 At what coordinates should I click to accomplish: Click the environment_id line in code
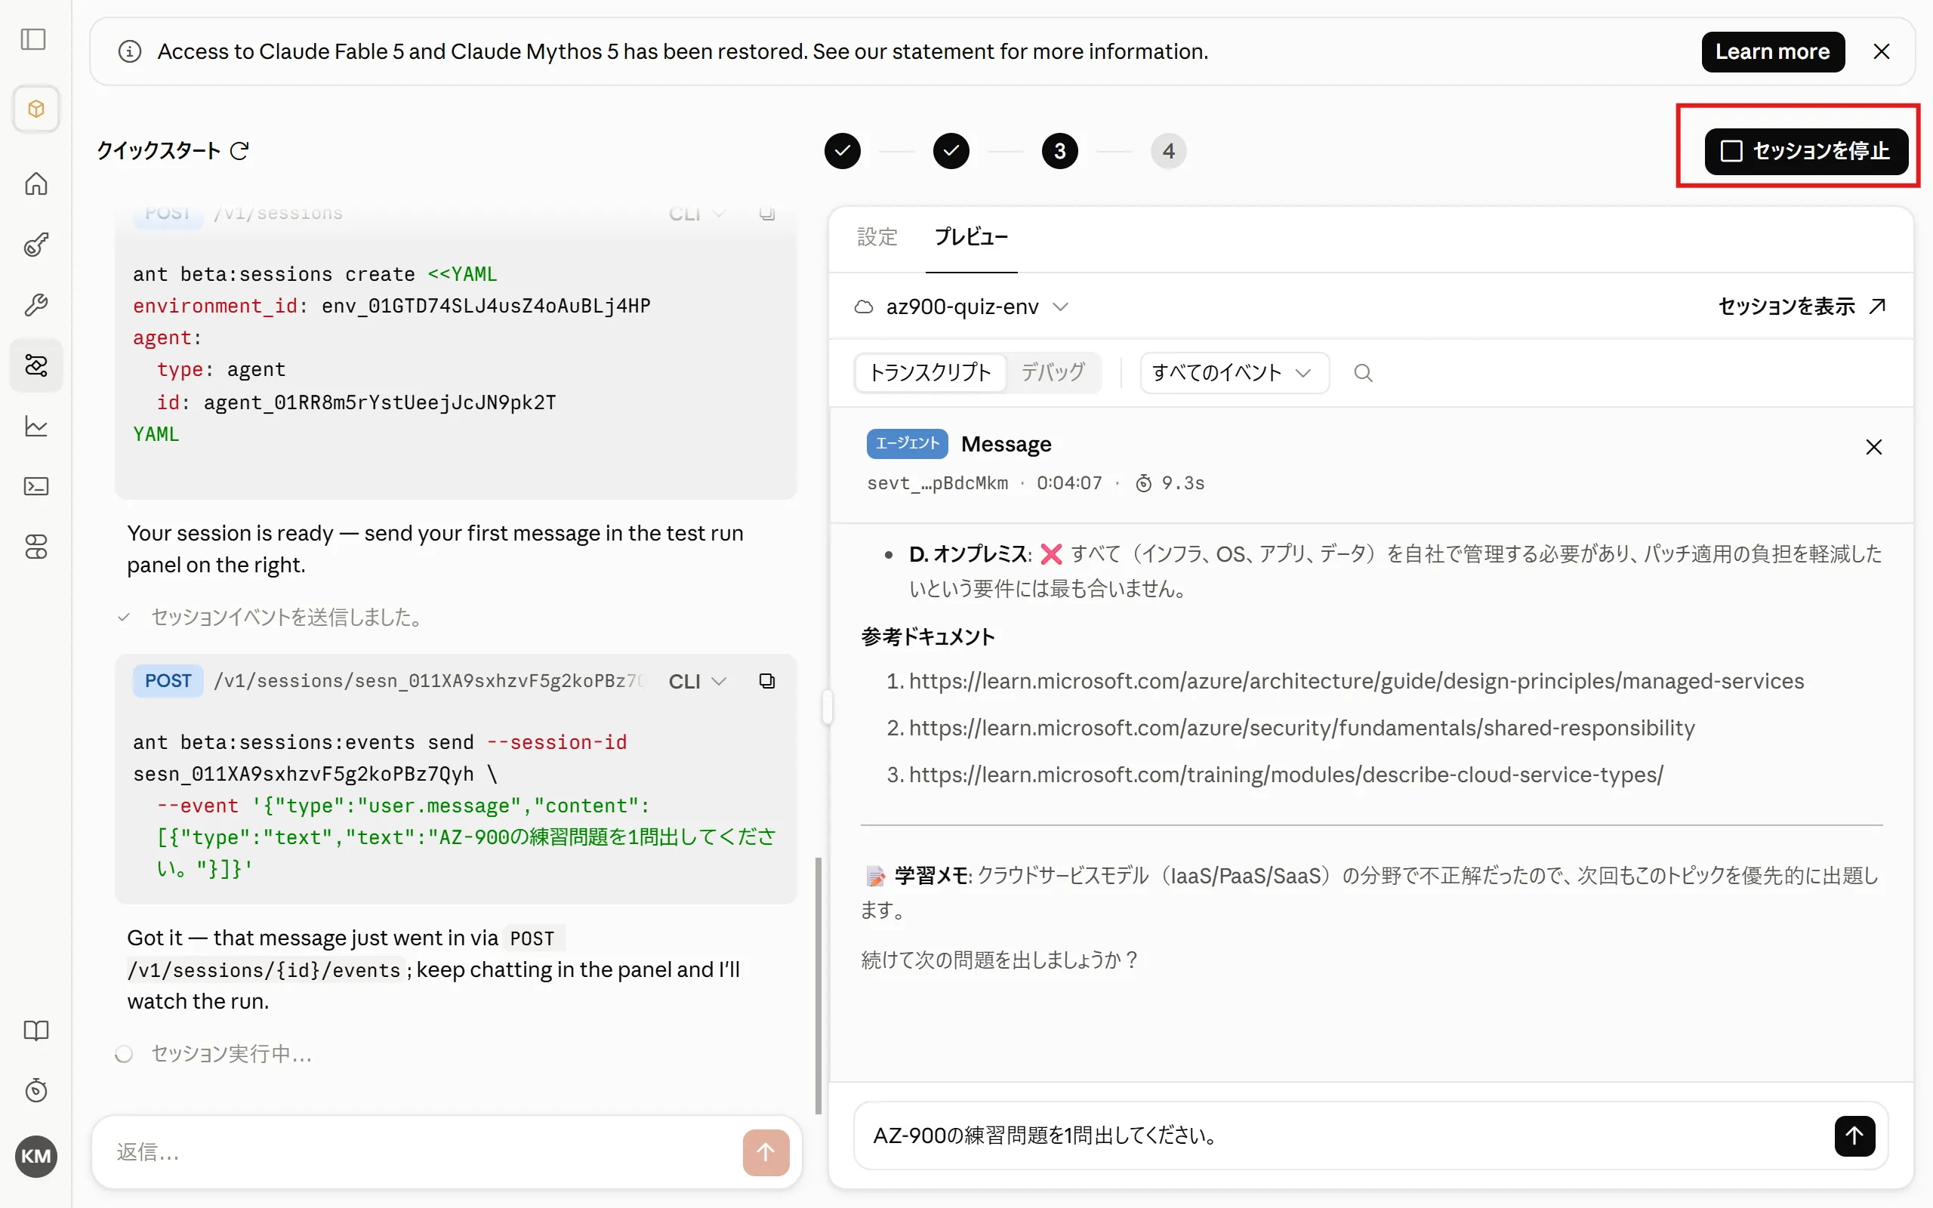click(391, 306)
